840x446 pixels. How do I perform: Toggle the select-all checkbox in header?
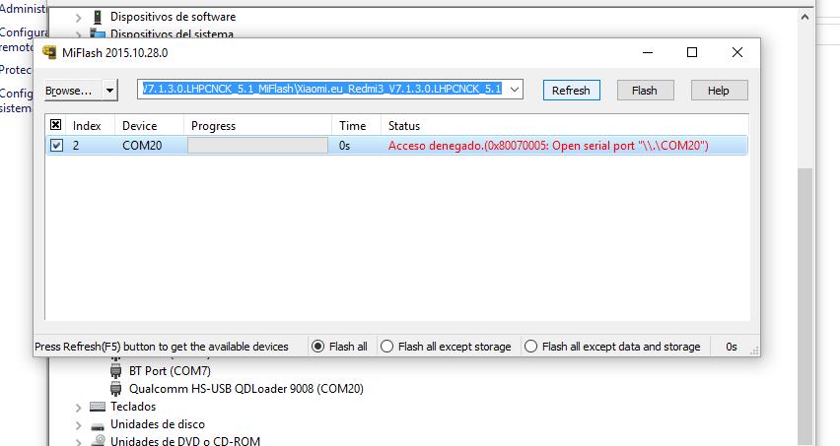(x=56, y=125)
